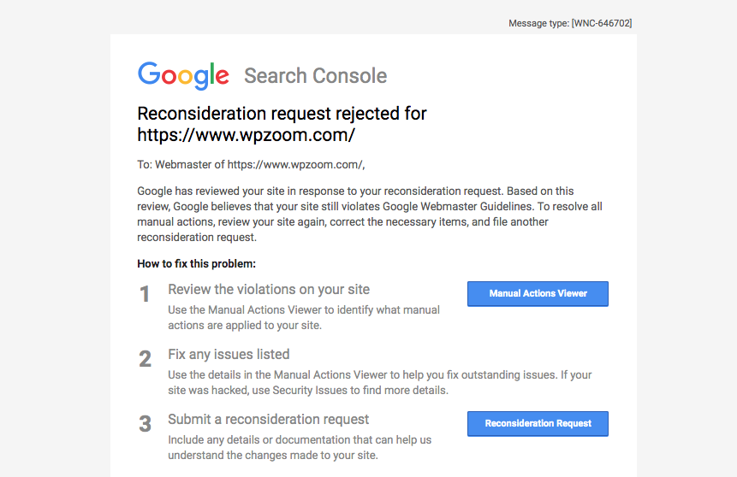Click 'Reconsideration request rejected for' headline
This screenshot has width=737, height=477.
[x=282, y=114]
